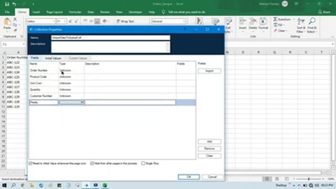Click the Orientation text angle icon
The image size is (336, 189).
(105, 21)
